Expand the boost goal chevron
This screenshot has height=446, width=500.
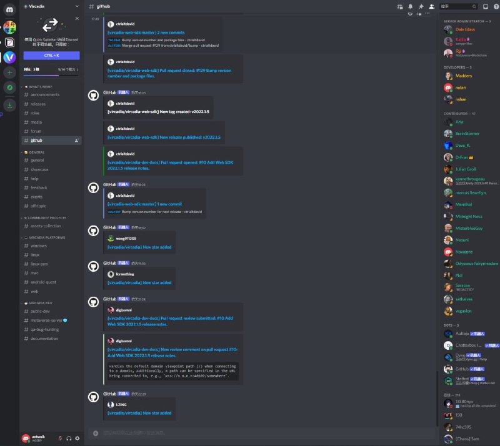click(77, 69)
